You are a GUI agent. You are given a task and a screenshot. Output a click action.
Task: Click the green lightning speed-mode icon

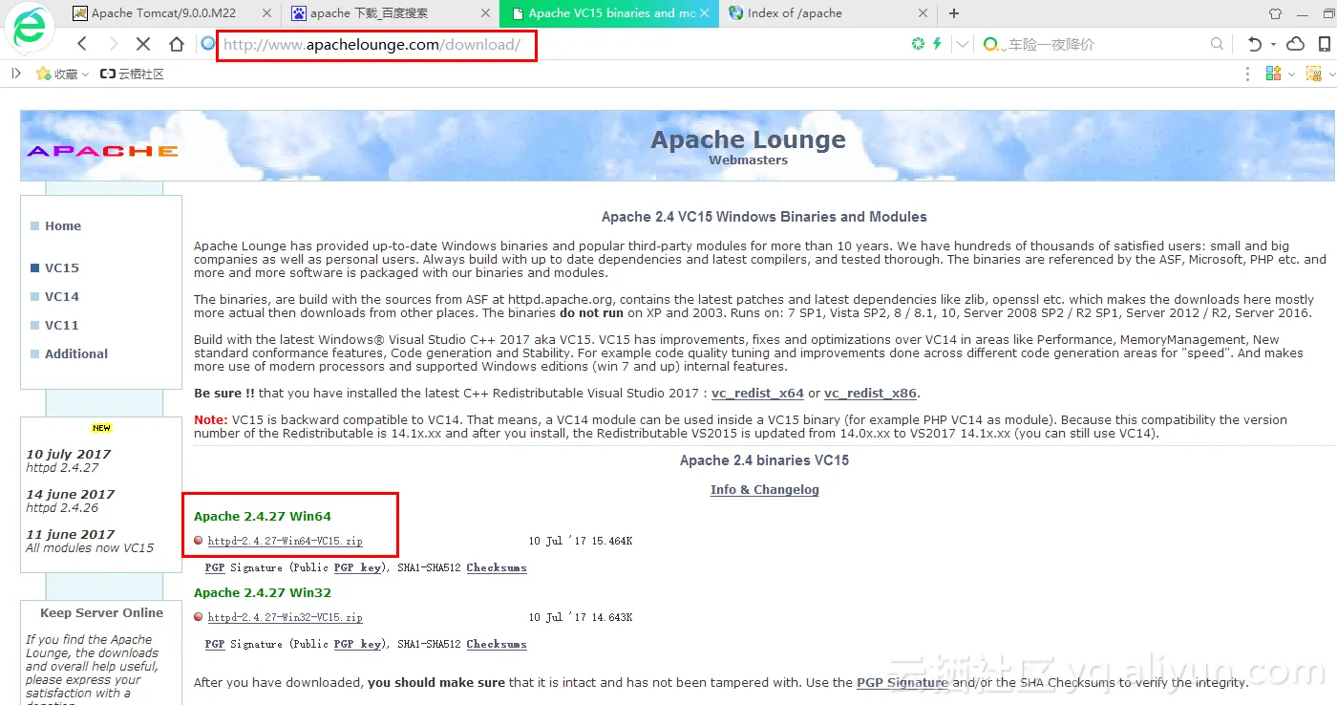tap(938, 44)
